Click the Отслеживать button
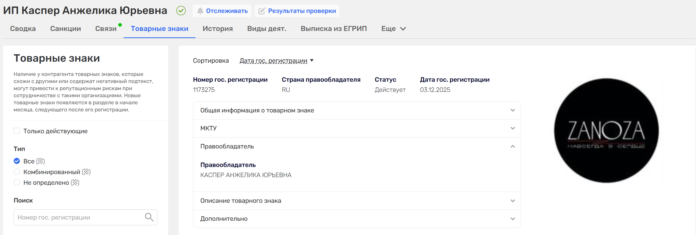This screenshot has height=235, width=696. click(222, 11)
